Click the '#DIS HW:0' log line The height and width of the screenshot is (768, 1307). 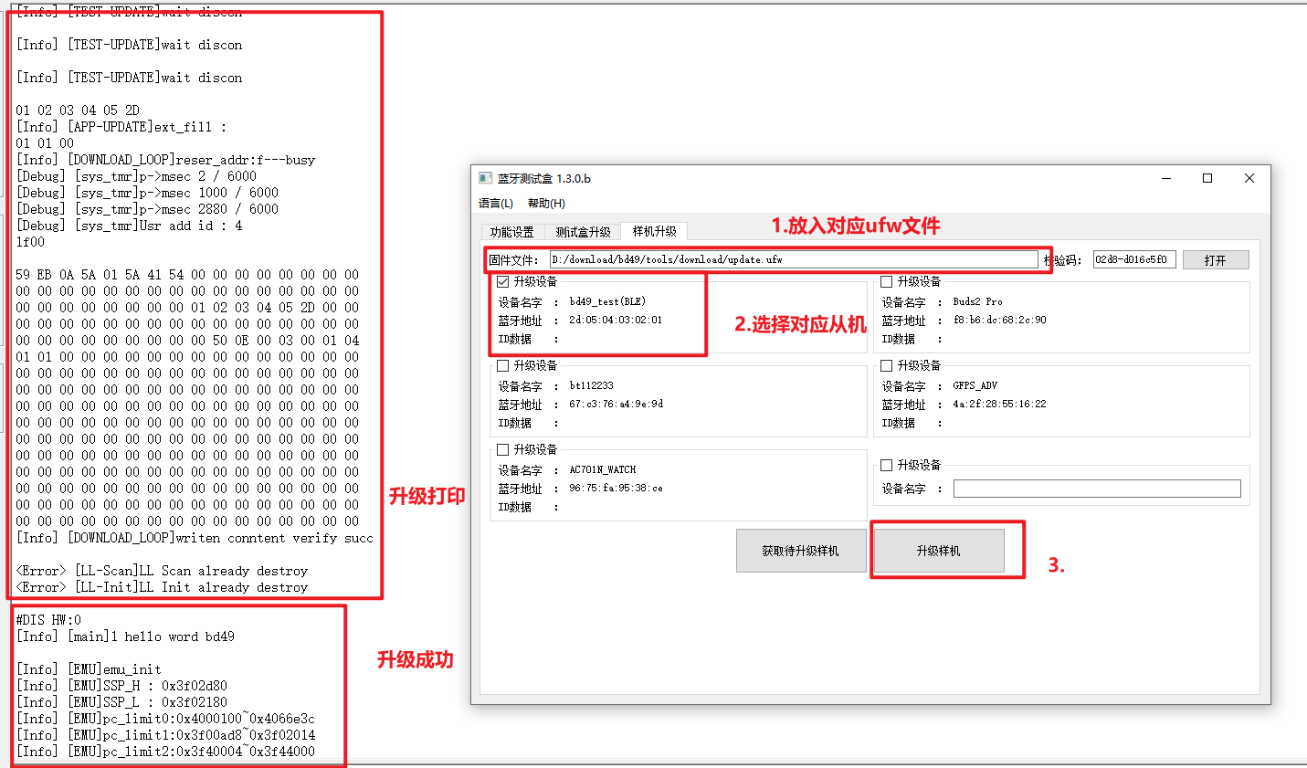pyautogui.click(x=48, y=620)
